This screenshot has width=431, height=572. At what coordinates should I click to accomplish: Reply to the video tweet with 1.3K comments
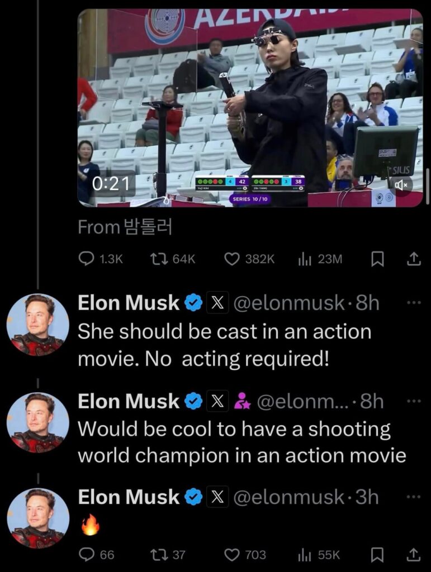pyautogui.click(x=87, y=259)
